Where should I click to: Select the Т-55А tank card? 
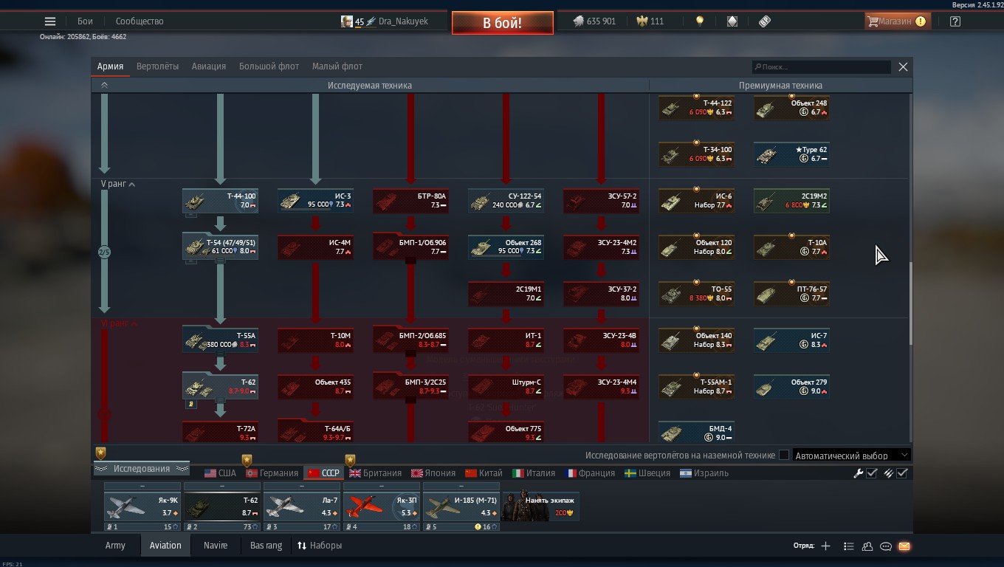tap(220, 340)
